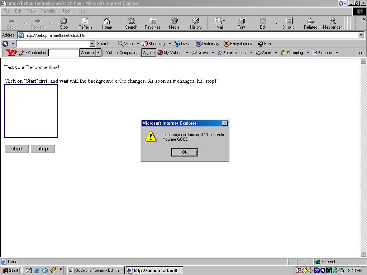Open the Tools menu
Image resolution: width=367 pixels, height=275 pixels.
[x=67, y=11]
